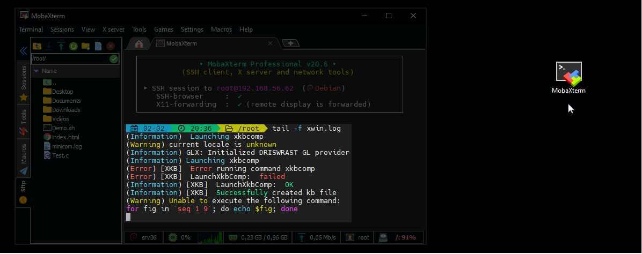Select the Desktop folder
642x254 pixels.
point(58,92)
